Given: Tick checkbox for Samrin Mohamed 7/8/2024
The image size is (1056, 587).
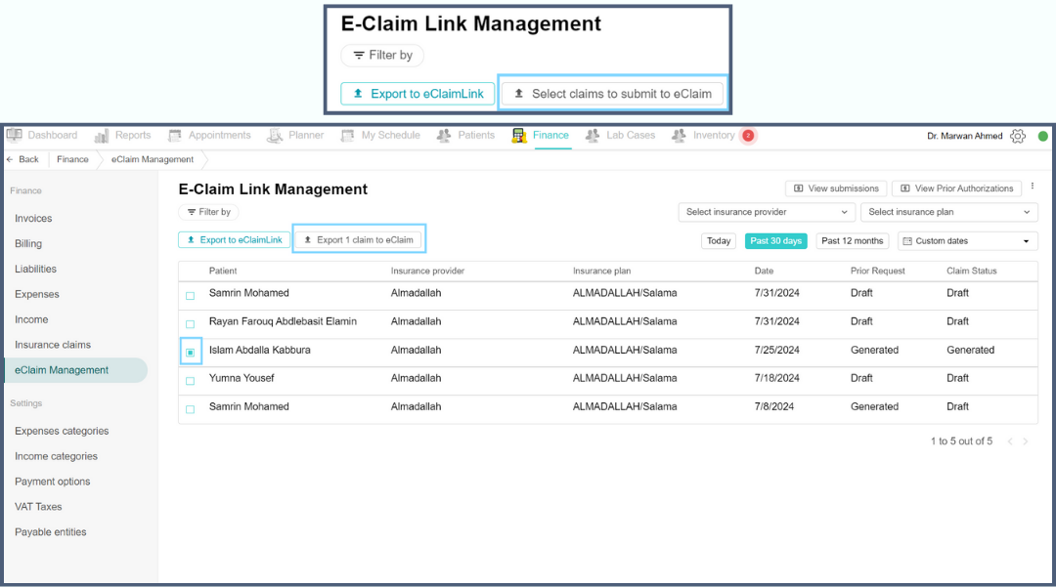Looking at the screenshot, I should [x=190, y=409].
